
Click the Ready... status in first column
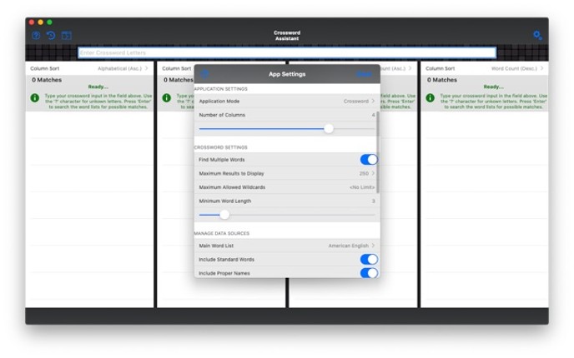(x=98, y=87)
